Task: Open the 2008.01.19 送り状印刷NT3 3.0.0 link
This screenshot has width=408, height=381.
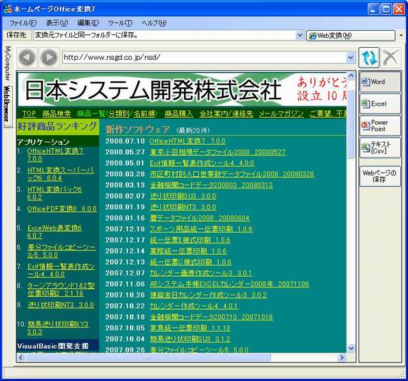Action: [183, 207]
